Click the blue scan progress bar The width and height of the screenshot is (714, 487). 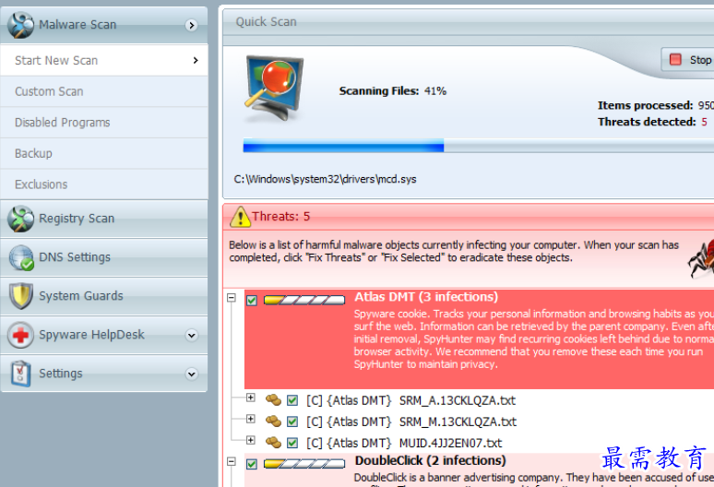pyautogui.click(x=343, y=146)
